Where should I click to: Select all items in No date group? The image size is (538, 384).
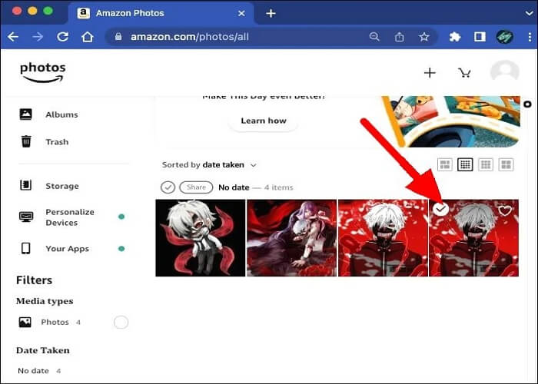pos(168,187)
